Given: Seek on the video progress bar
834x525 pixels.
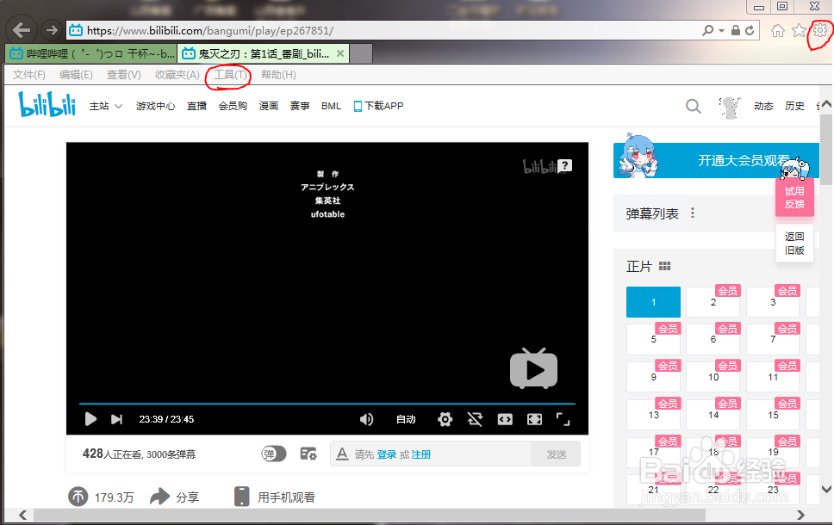Looking at the screenshot, I should pos(327,404).
